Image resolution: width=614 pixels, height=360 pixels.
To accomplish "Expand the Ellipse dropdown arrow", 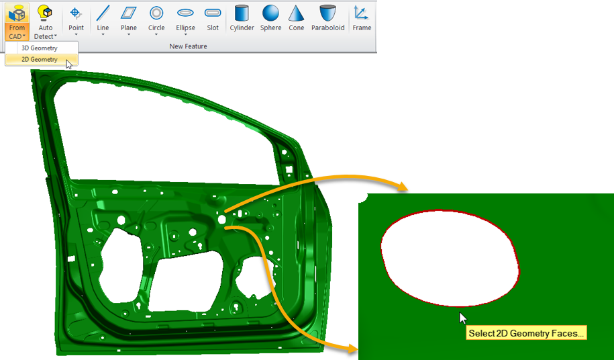I will point(185,35).
